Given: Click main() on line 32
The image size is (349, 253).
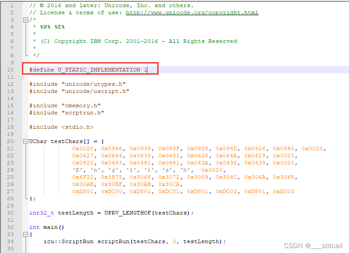Looking at the screenshot, I should [54, 227].
